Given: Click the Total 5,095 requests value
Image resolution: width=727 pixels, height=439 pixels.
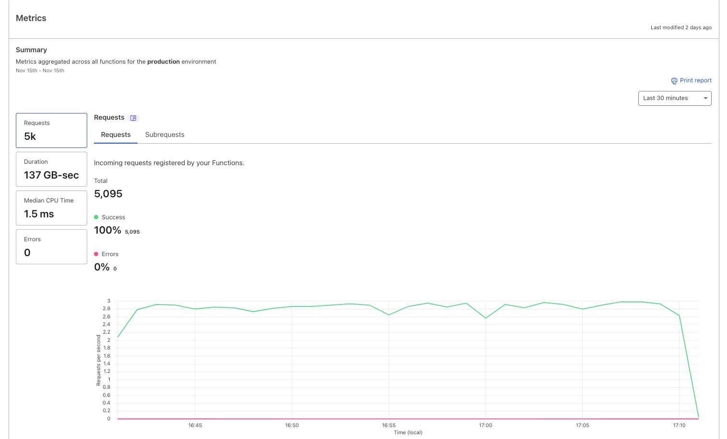Looking at the screenshot, I should point(108,194).
